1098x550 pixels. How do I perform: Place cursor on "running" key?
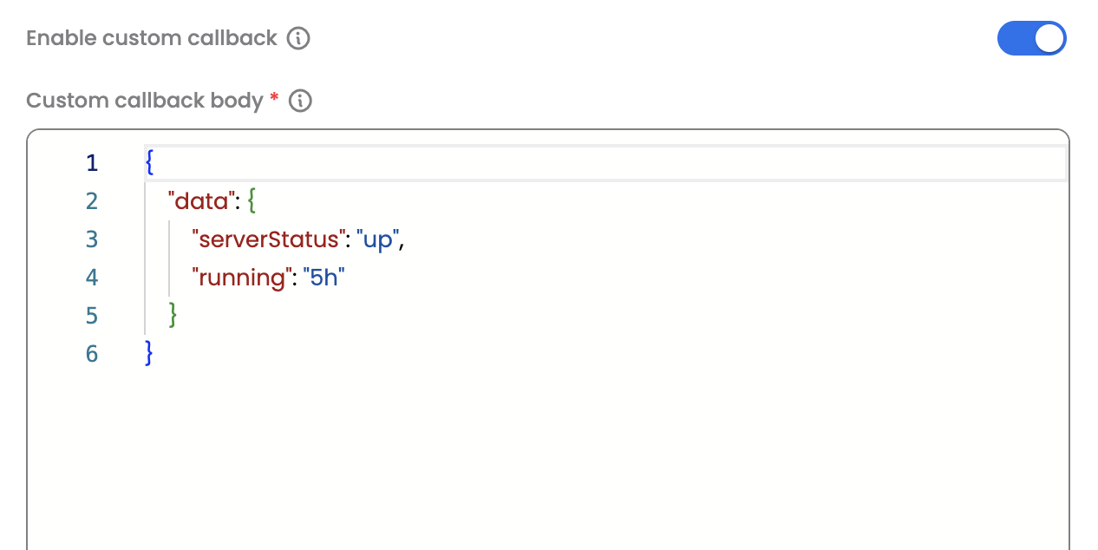[241, 278]
